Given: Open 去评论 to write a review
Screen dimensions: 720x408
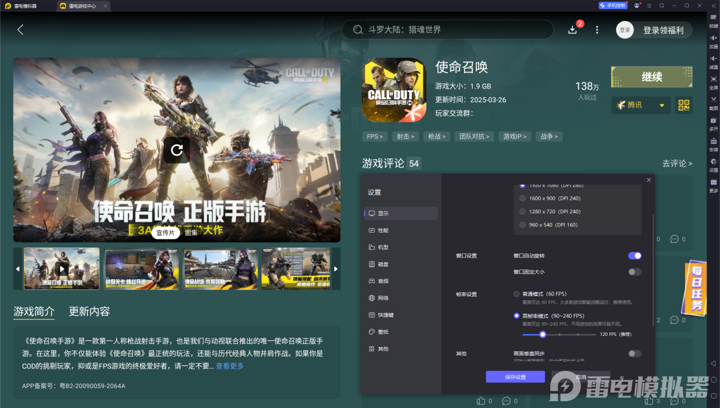Looking at the screenshot, I should click(x=677, y=163).
